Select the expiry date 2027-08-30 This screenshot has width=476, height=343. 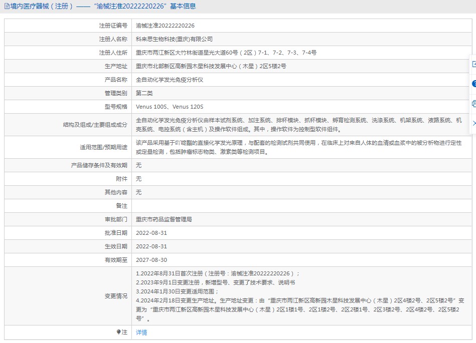point(151,260)
